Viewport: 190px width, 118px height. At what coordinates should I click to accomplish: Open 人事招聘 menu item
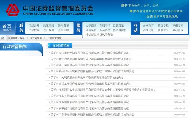tap(63, 30)
